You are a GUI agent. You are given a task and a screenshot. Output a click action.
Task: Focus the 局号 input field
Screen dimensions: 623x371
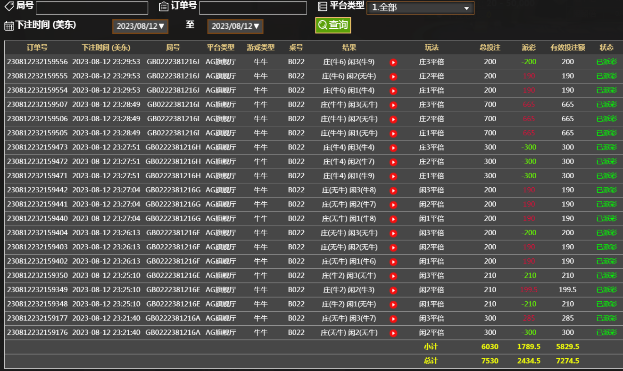(x=92, y=8)
